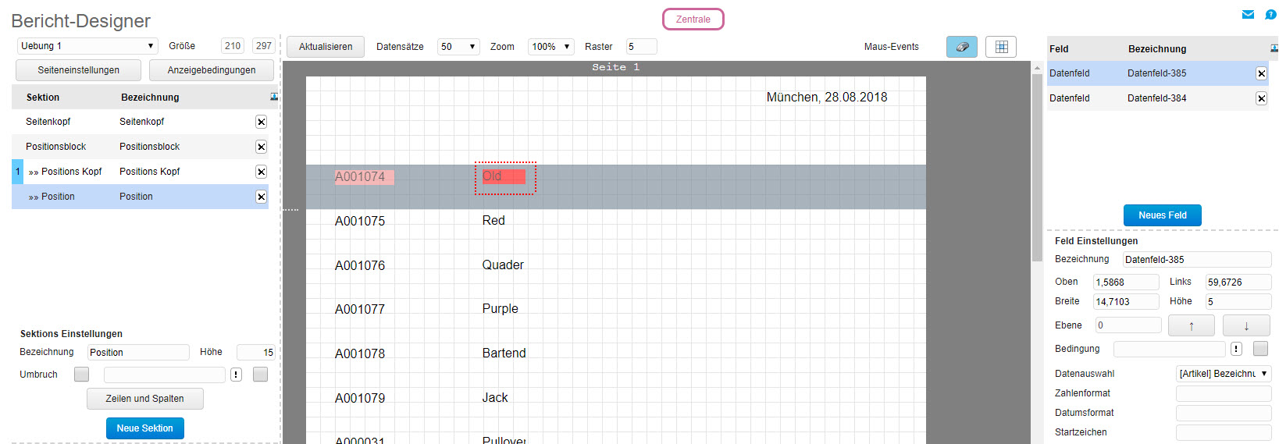Click the Bedingung text field
Image resolution: width=1279 pixels, height=444 pixels.
[1170, 349]
